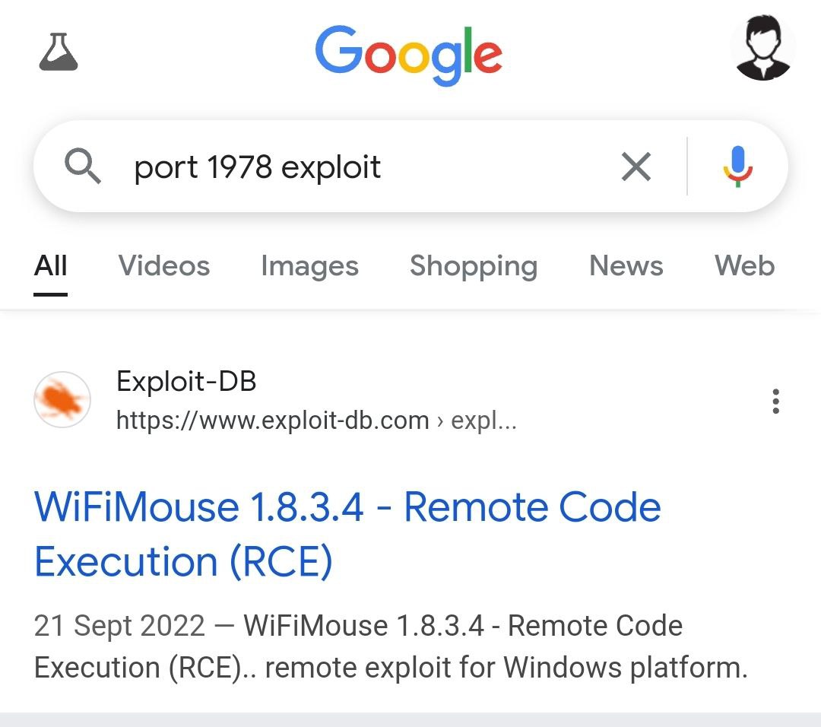Switch to the News tab
Image resolution: width=821 pixels, height=727 pixels.
pyautogui.click(x=626, y=265)
